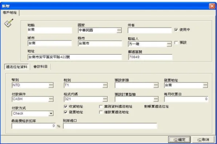Open the 預設訂單型態 lookup button

[156, 99]
